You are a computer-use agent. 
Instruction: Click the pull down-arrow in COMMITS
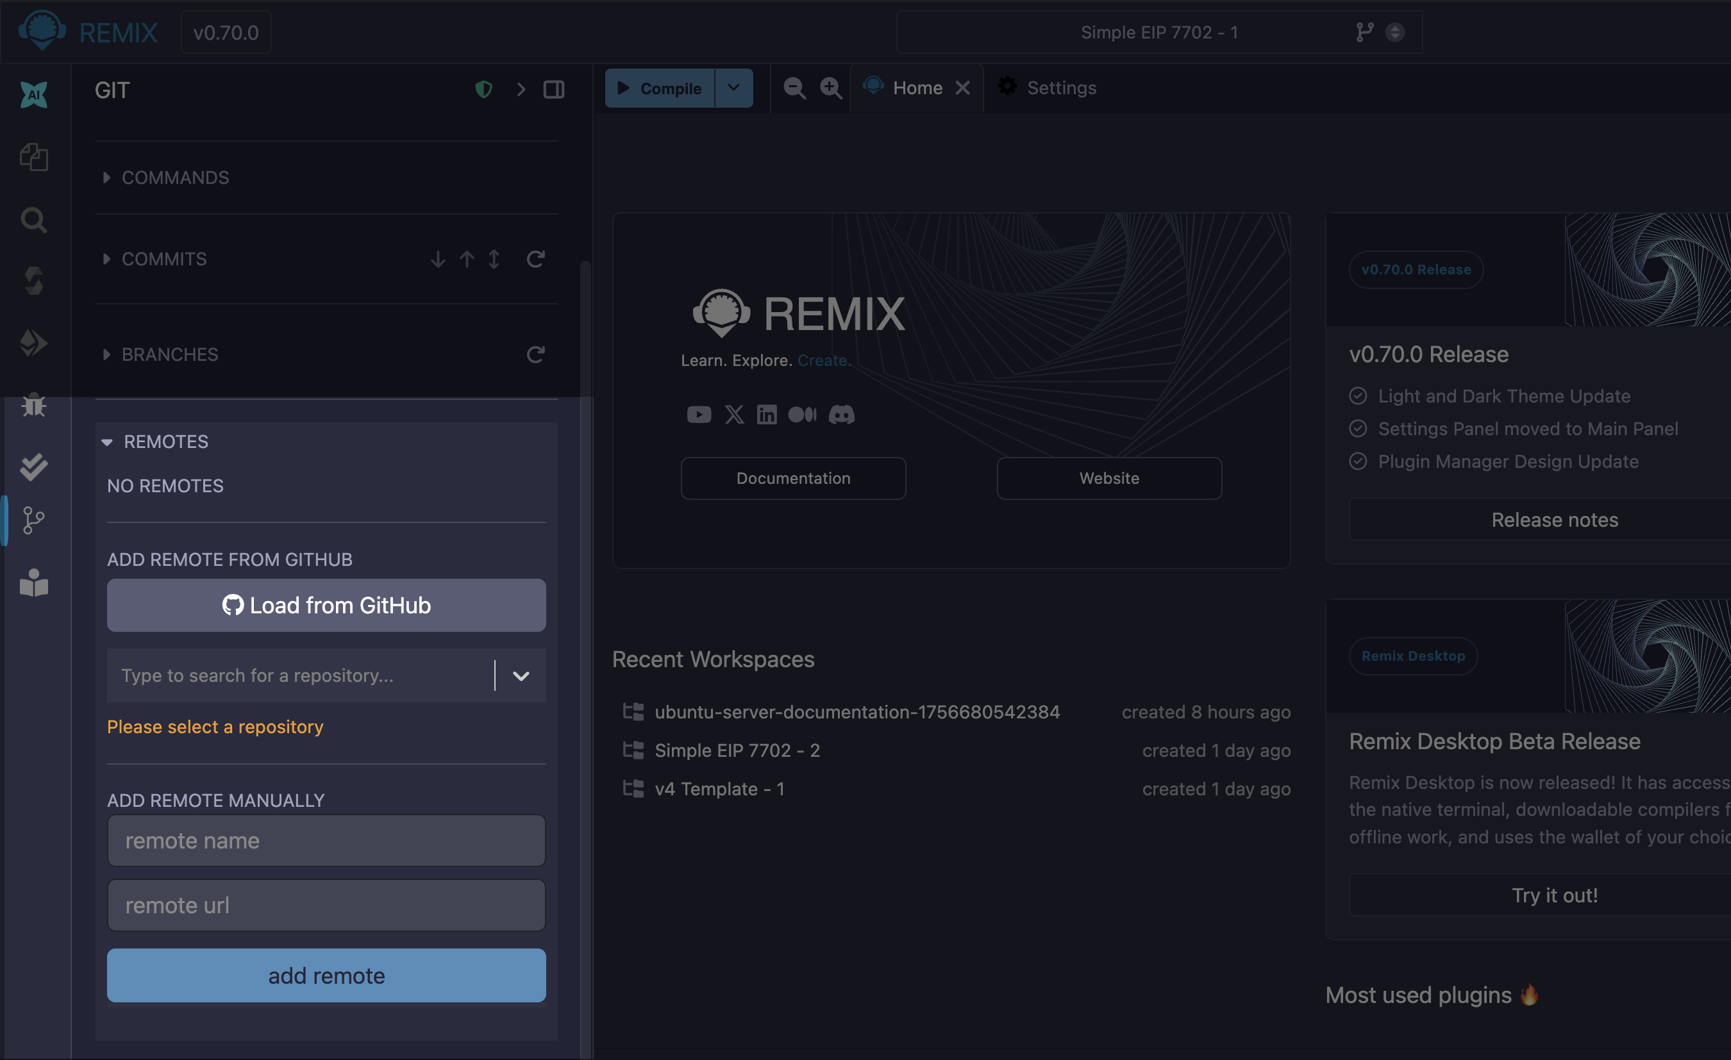point(438,259)
